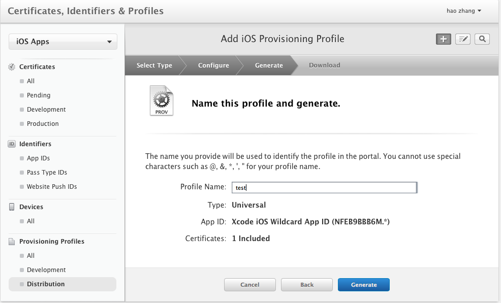
Task: Open the iOS Apps platform dropdown
Action: 63,42
